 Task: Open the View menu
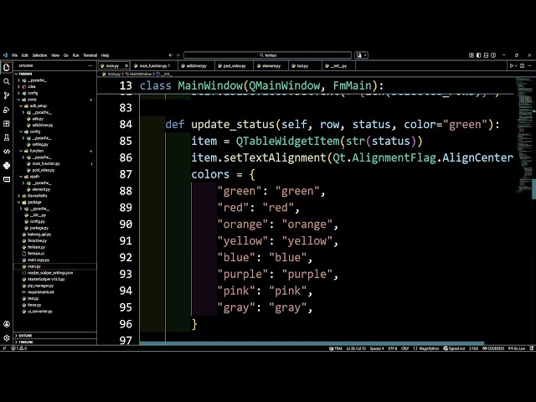tap(55, 55)
